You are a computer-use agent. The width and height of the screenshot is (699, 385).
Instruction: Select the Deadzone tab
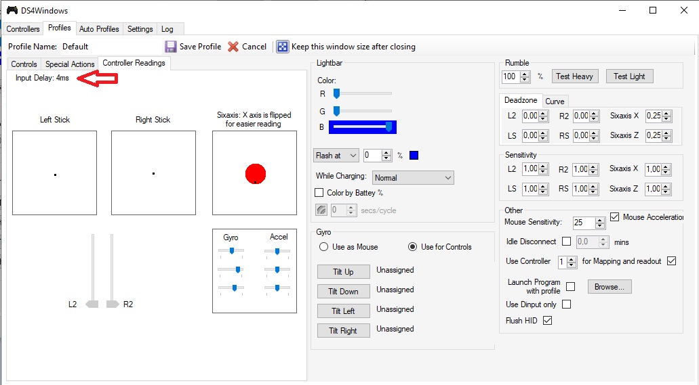point(521,101)
